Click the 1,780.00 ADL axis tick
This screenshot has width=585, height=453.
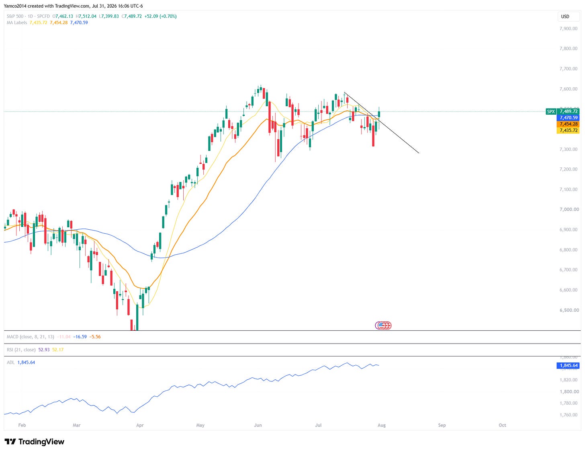(569, 403)
